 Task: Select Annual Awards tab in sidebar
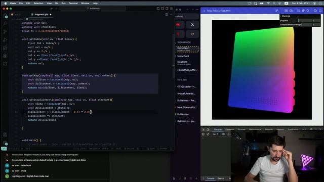click(187, 94)
